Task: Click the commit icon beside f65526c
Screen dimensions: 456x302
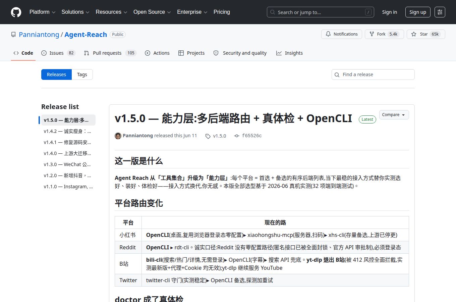Action: 237,136
